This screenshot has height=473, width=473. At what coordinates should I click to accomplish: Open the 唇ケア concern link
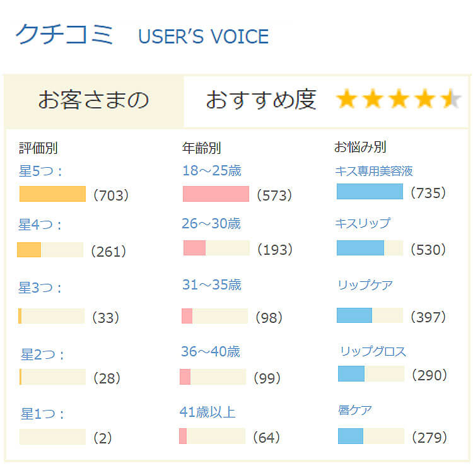pyautogui.click(x=354, y=410)
